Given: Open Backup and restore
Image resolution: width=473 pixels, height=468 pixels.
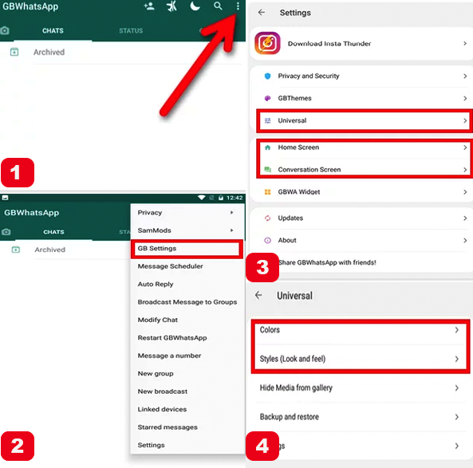Looking at the screenshot, I should click(361, 417).
